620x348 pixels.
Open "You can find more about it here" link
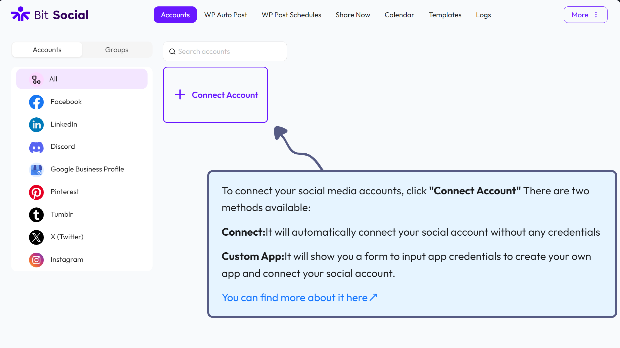pos(299,298)
